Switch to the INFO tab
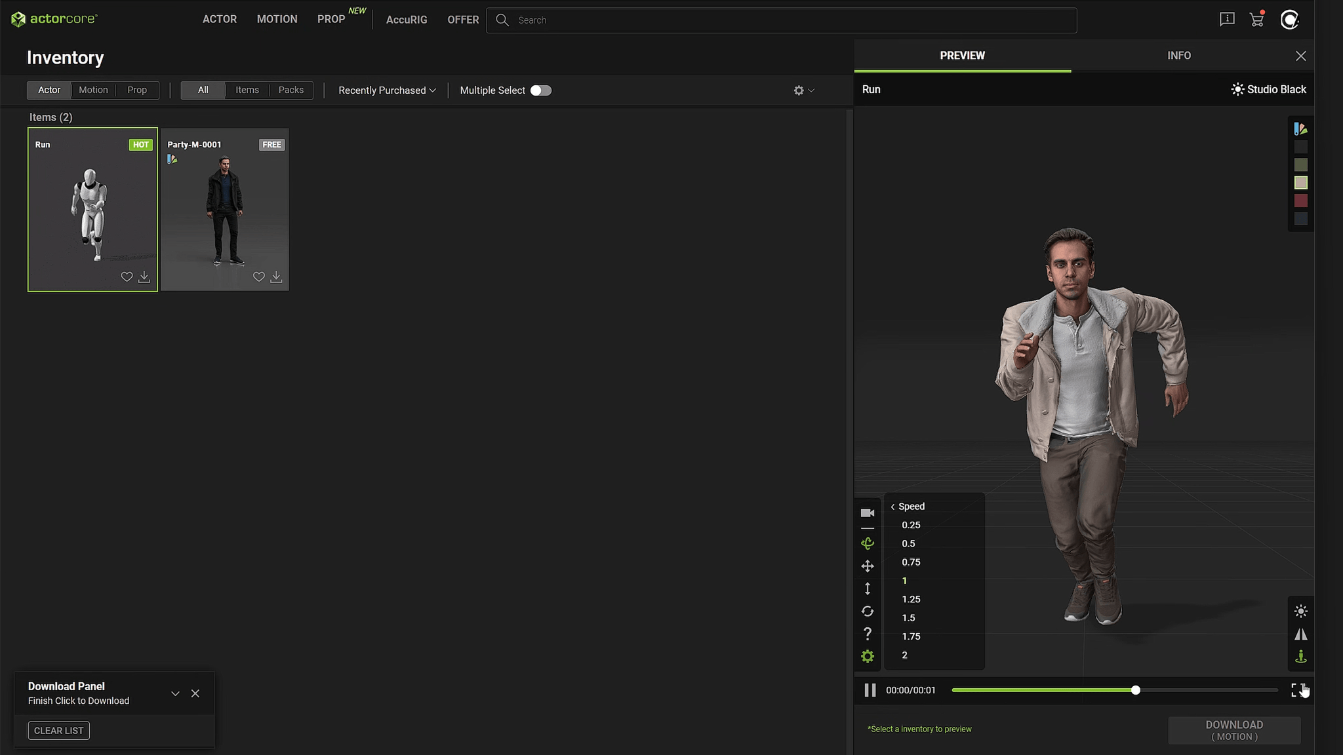 point(1179,56)
